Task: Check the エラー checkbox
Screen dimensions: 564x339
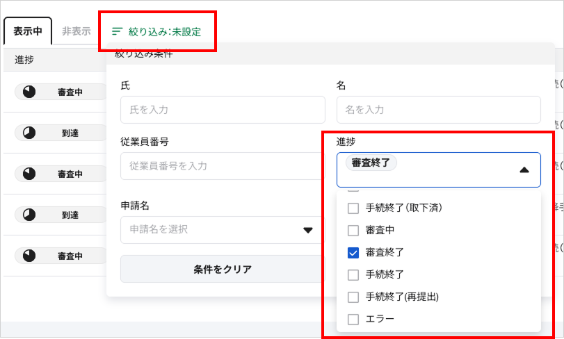Action: point(353,320)
